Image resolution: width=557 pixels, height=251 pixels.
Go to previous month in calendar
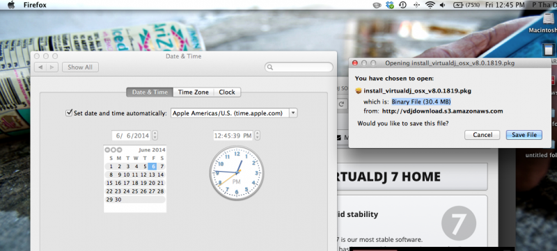coord(108,150)
